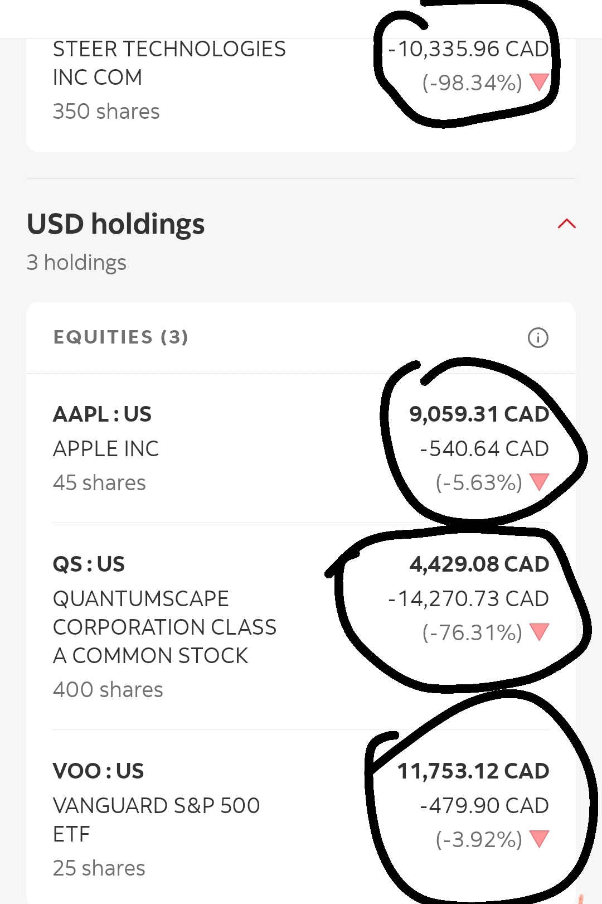Click red down arrow beside Apple loss
The width and height of the screenshot is (602, 904).
point(539,482)
